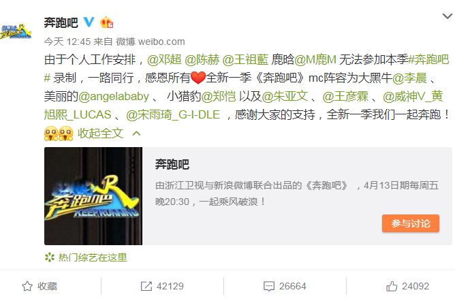Open the post options chevron at top right
The image size is (455, 301).
tap(447, 16)
